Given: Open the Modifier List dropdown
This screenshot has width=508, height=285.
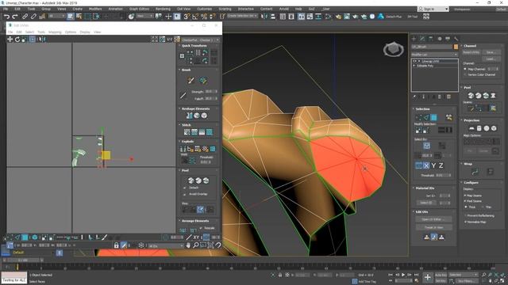Looking at the screenshot, I should coord(434,55).
